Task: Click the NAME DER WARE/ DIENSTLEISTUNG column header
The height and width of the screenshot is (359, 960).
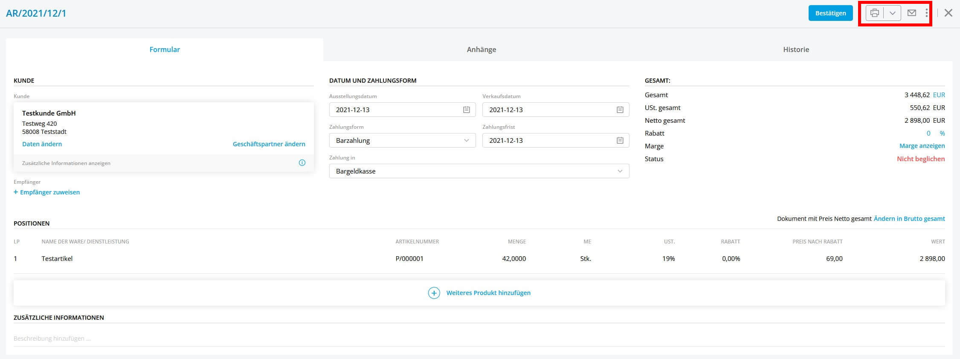Action: tap(85, 242)
